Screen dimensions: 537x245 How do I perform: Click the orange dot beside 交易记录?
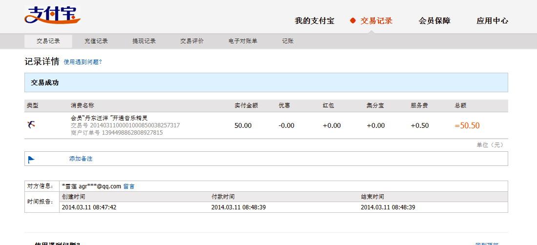(353, 20)
